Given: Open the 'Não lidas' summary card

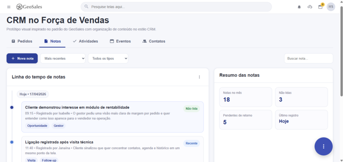Looking at the screenshot, I should point(301,97).
